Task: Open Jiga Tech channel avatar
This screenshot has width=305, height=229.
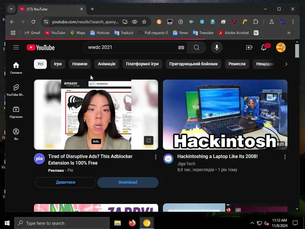Action: tap(168, 159)
